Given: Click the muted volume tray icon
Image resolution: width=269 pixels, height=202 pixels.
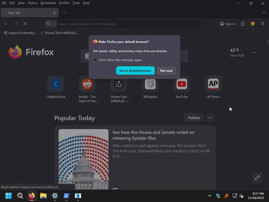Looking at the screenshot, I should tap(241, 196).
